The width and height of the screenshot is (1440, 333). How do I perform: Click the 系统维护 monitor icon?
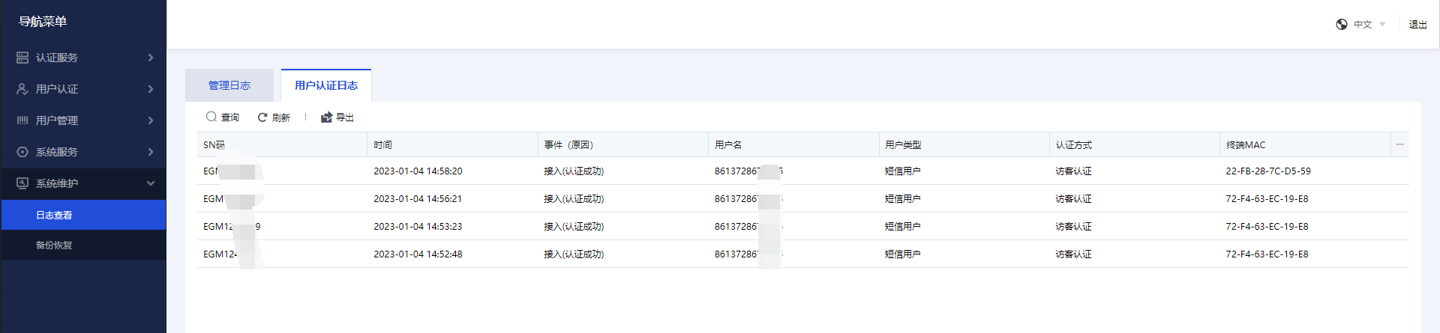coord(22,183)
